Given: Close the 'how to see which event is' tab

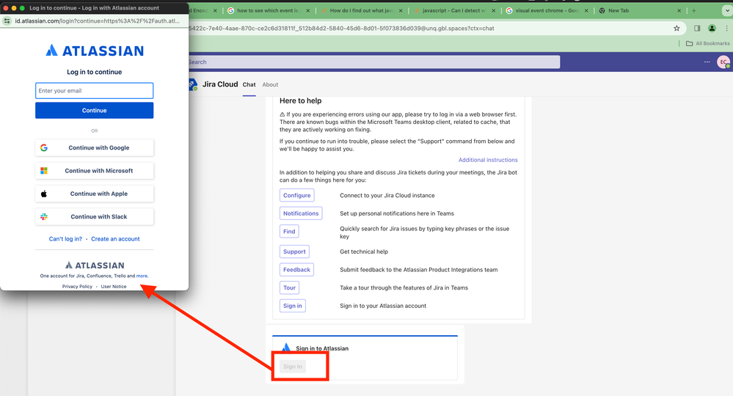Looking at the screenshot, I should pyautogui.click(x=308, y=10).
